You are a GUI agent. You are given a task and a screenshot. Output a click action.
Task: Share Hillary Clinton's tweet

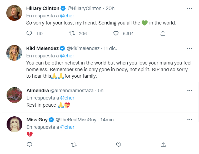tap(163, 33)
